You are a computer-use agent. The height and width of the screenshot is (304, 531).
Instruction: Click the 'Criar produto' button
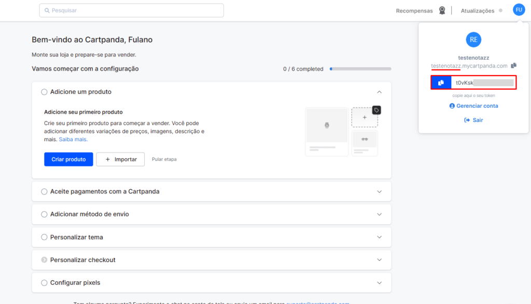click(68, 159)
